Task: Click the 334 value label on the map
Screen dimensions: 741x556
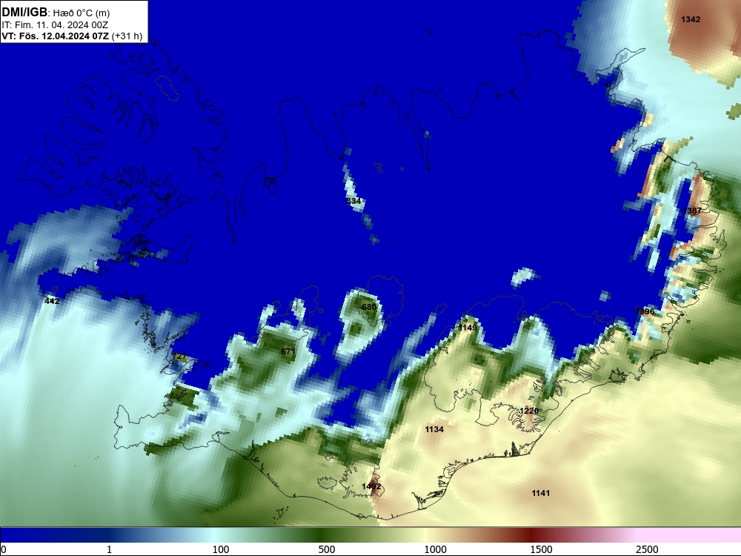Action: (353, 201)
